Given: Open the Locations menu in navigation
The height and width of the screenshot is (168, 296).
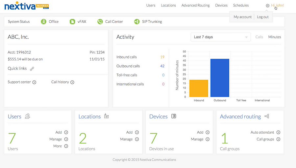Looking at the screenshot, I should point(168,6).
